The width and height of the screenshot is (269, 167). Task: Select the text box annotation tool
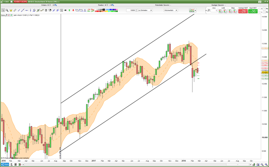click(x=61, y=10)
